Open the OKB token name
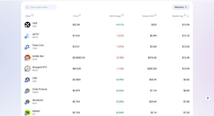The image size is (214, 116). 35,23
